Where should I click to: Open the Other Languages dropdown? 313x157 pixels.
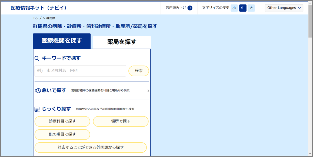(284, 8)
